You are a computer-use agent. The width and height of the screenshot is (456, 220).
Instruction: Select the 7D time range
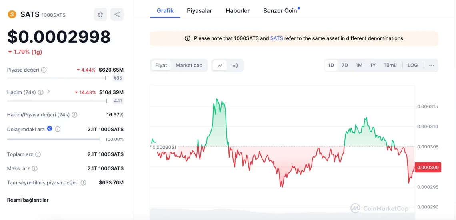point(344,65)
